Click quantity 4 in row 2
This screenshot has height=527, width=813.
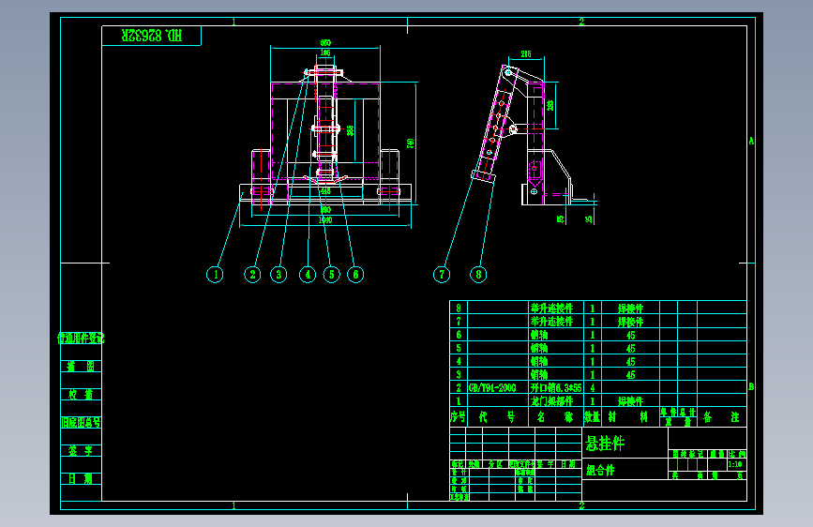click(592, 388)
